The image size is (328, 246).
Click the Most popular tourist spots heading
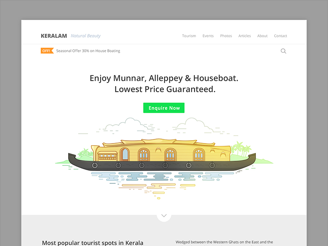pos(93,243)
